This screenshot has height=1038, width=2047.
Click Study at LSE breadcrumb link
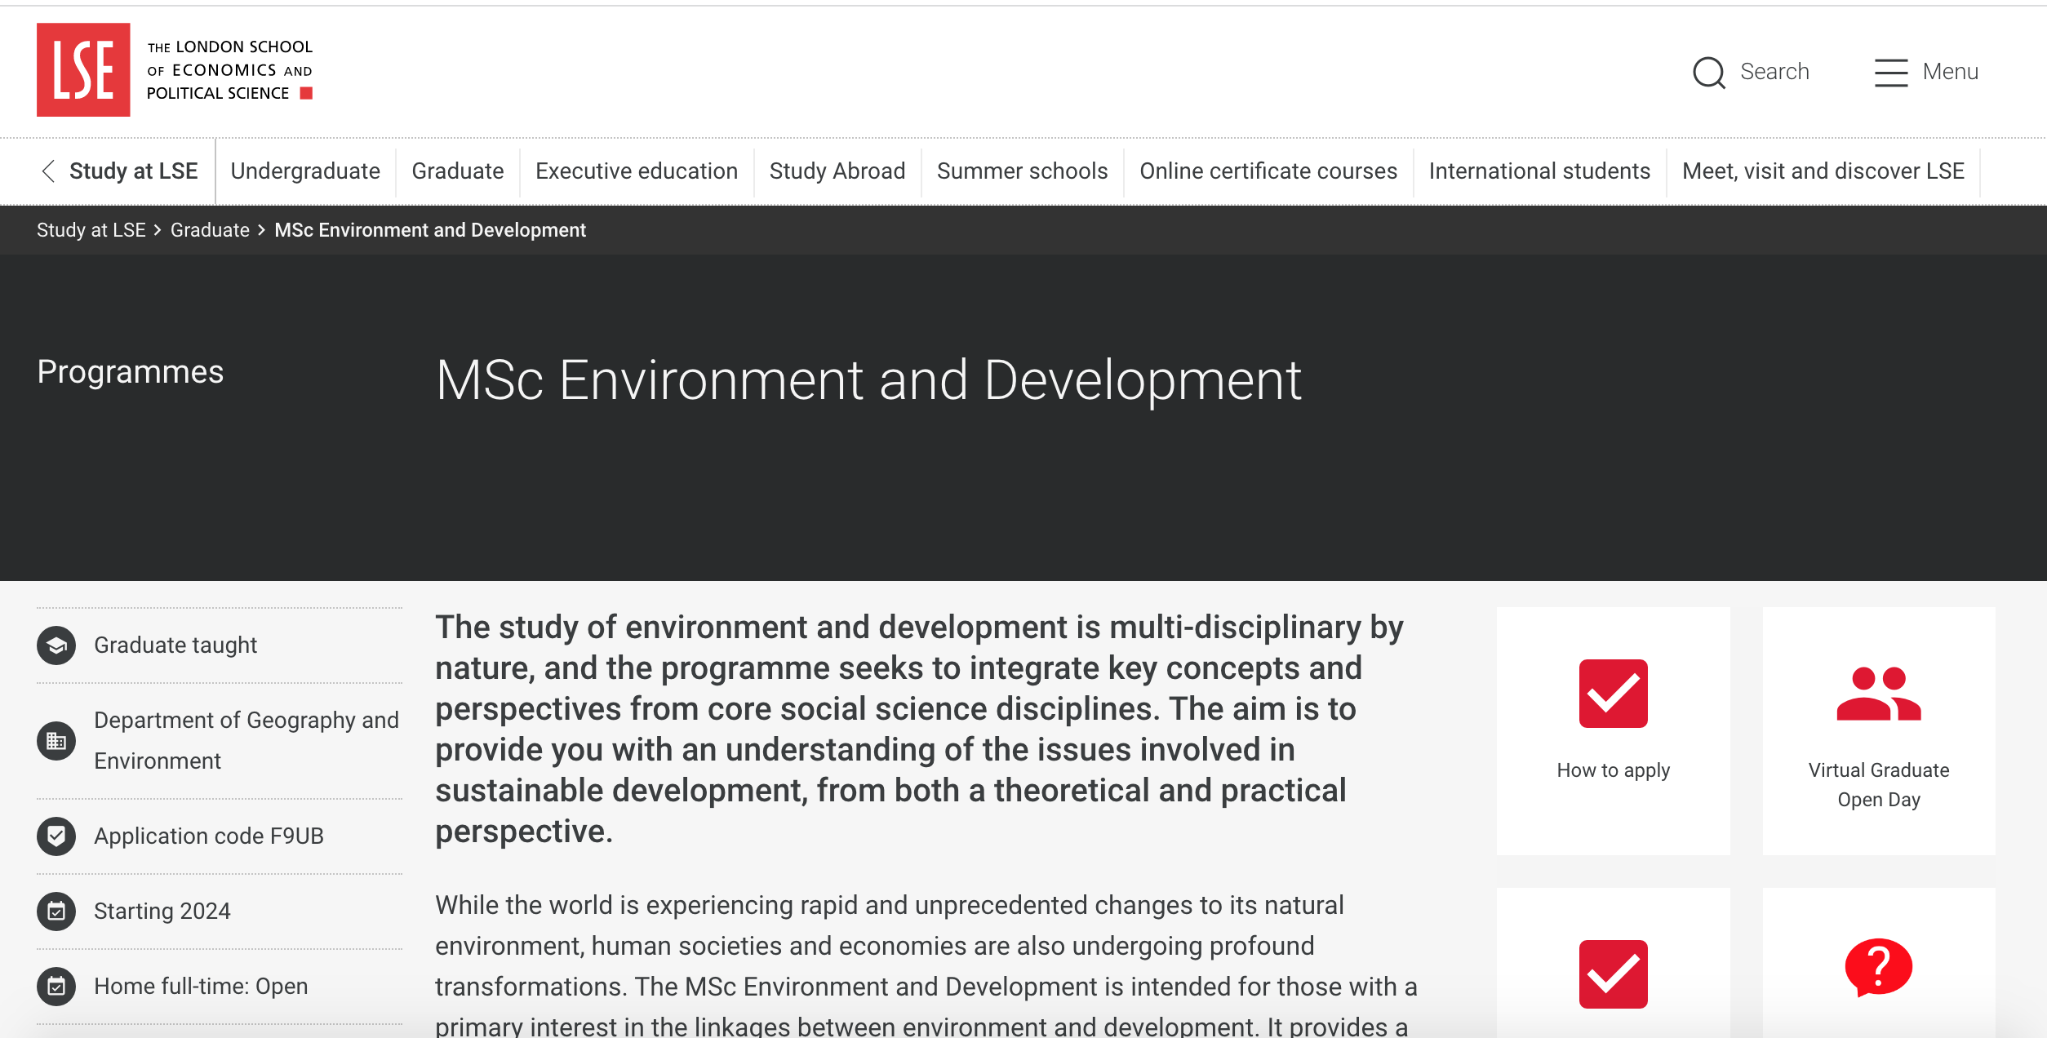click(91, 230)
